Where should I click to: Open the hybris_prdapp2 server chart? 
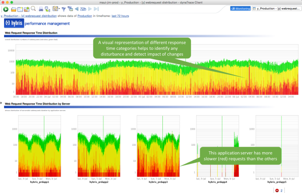[99, 146]
